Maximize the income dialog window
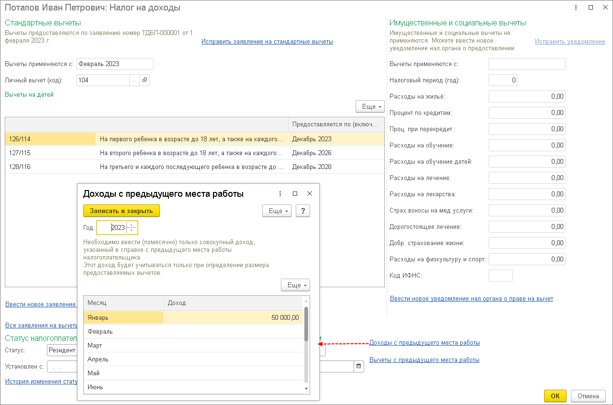613x405 pixels. pyautogui.click(x=295, y=194)
